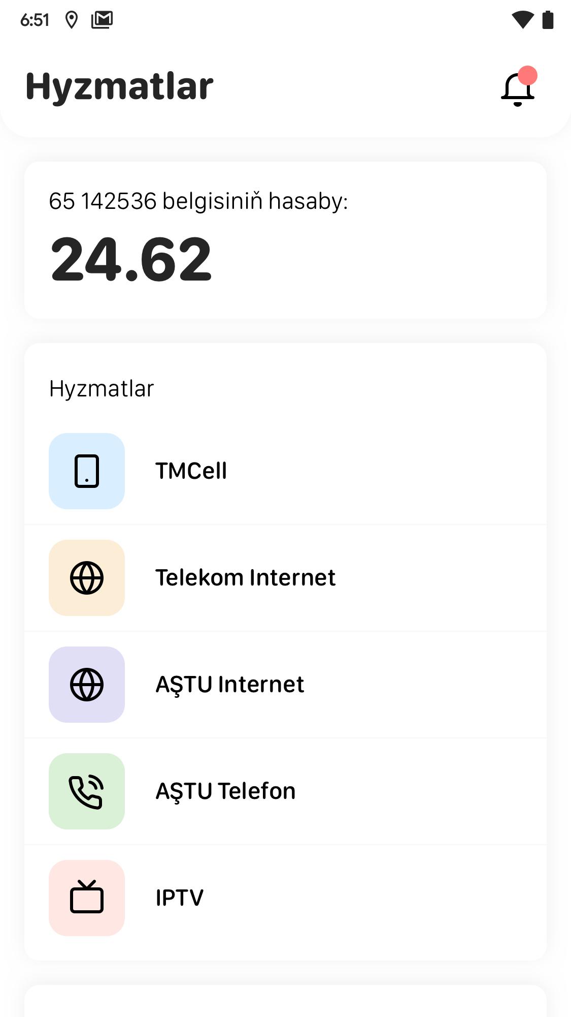The width and height of the screenshot is (571, 1017).
Task: Open the TMCell service
Action: pyautogui.click(x=191, y=471)
